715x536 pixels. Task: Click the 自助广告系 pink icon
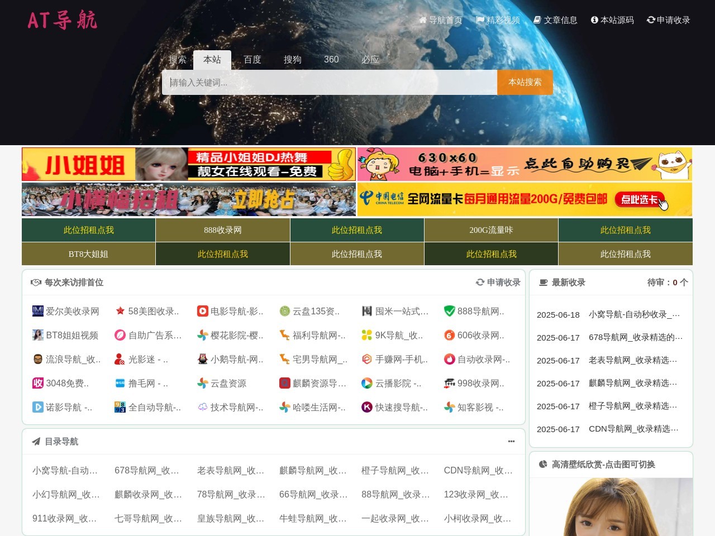(120, 335)
